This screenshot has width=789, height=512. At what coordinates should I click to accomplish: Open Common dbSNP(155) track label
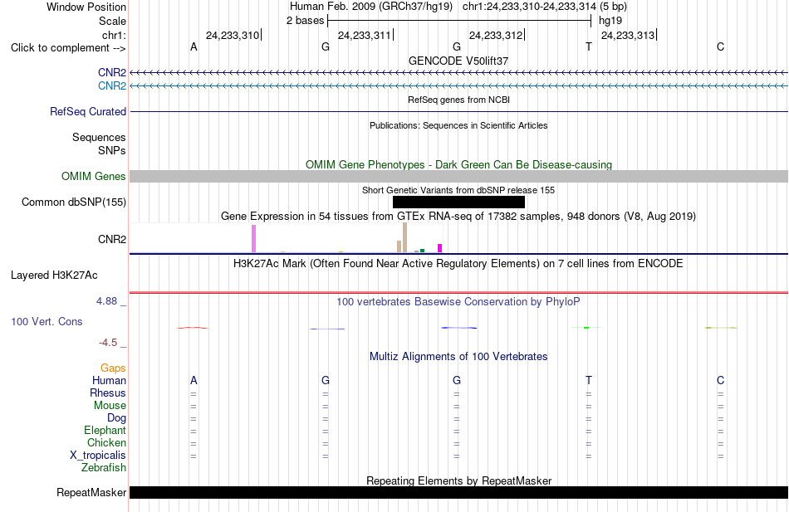[74, 202]
